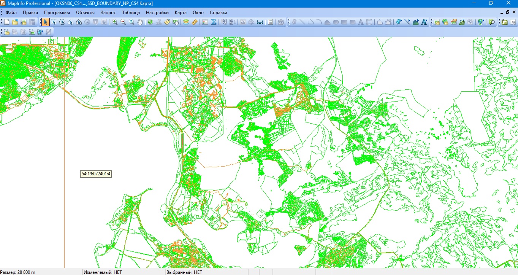Open the Line Style button
Viewport: 518px width, 275px height.
coord(407,22)
